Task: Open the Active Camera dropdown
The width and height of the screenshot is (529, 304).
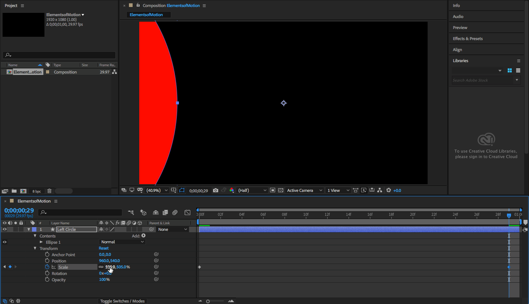Action: point(305,190)
